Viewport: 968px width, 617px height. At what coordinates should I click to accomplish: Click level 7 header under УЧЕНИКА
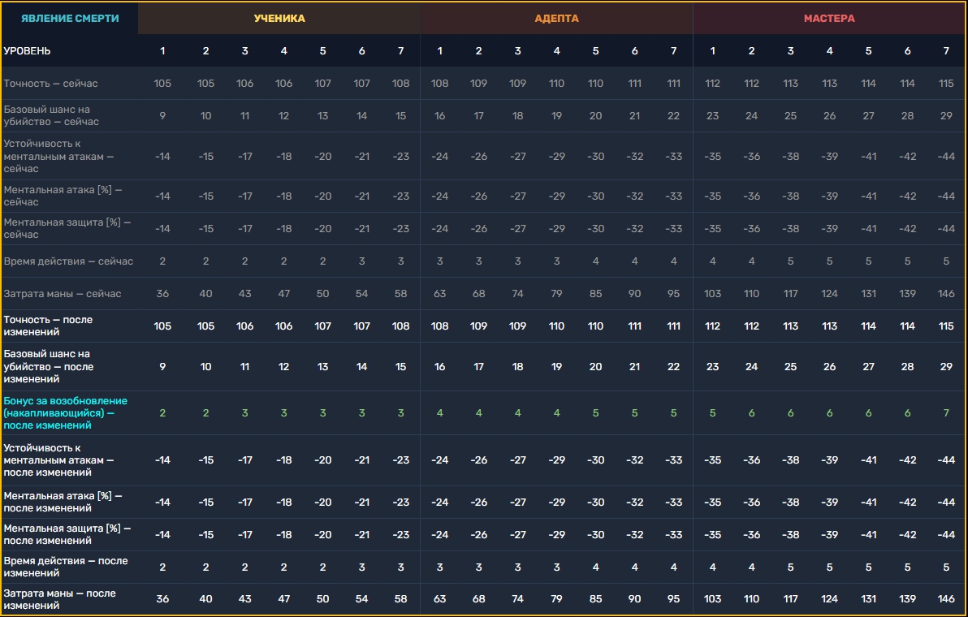click(x=400, y=50)
